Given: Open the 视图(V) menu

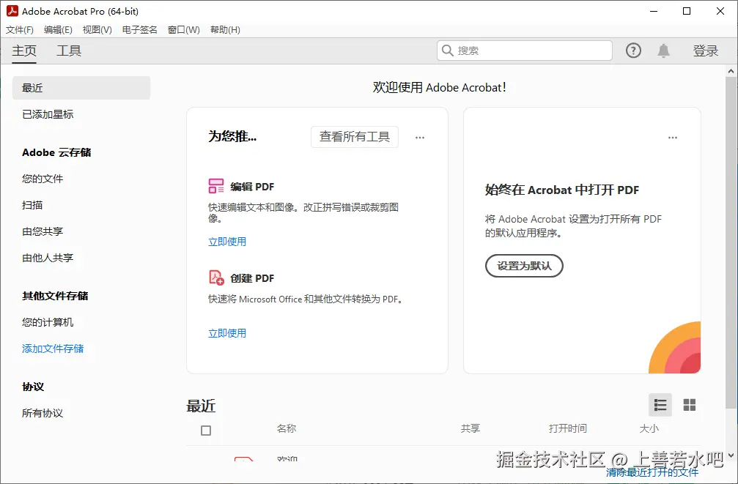Looking at the screenshot, I should pyautogui.click(x=97, y=29).
